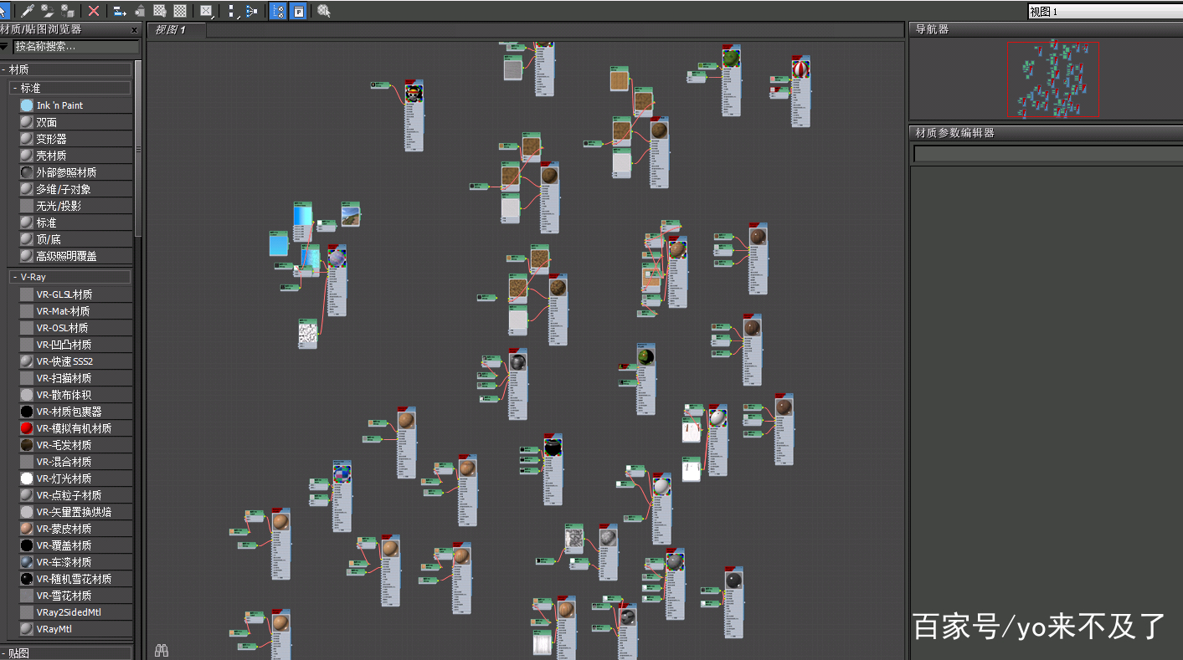Toggle the parameter editor panel button

[x=298, y=11]
